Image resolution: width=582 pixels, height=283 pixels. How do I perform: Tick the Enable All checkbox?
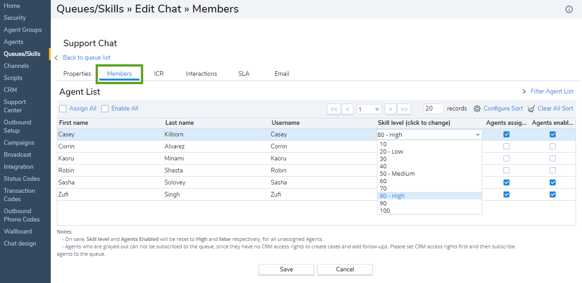105,109
